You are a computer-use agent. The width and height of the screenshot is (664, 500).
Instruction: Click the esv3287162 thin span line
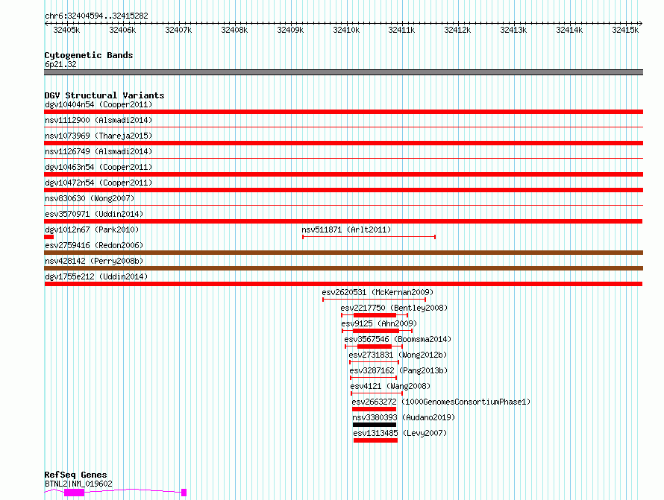click(x=374, y=378)
